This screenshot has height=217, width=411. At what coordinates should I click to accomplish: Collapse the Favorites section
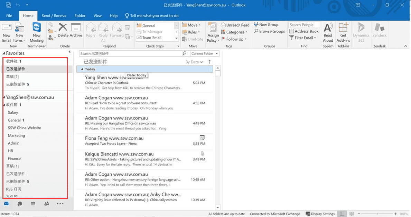4,53
